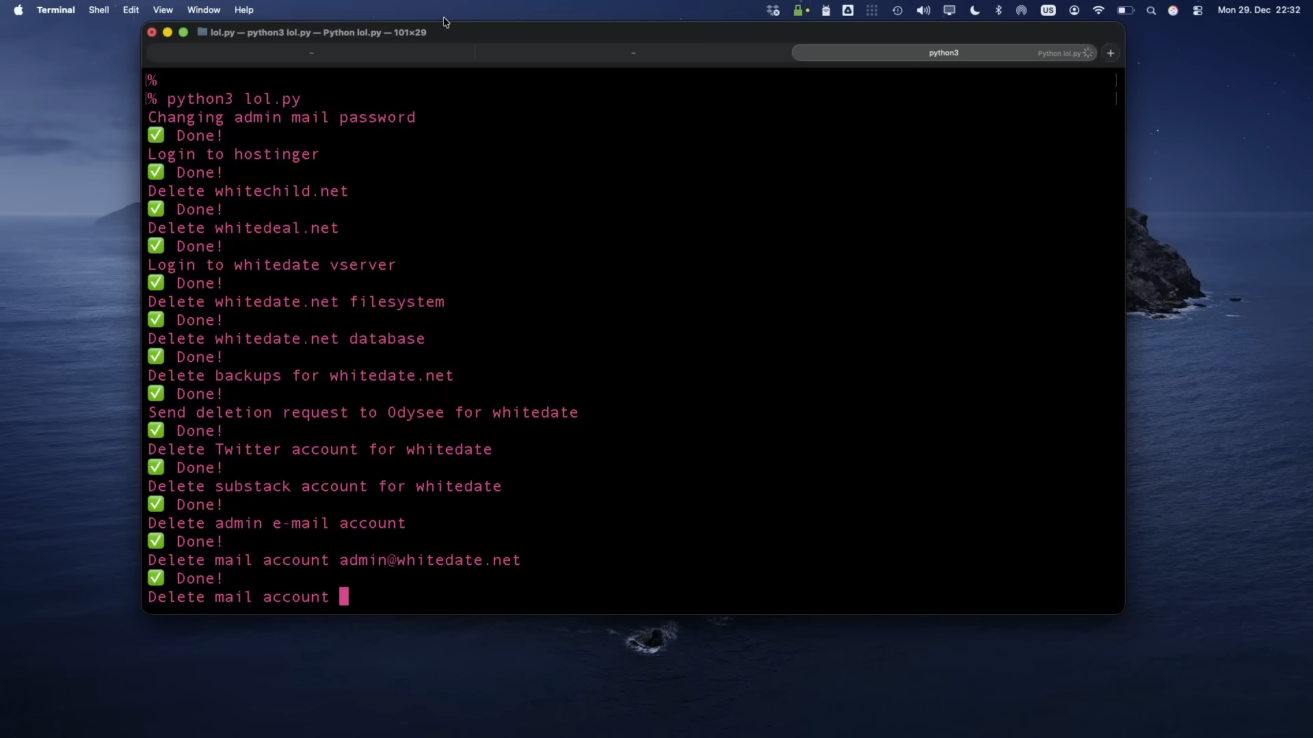The image size is (1313, 738).
Task: Open the Shell menu
Action: [98, 10]
